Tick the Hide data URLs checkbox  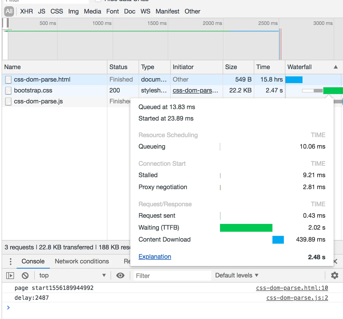click(x=98, y=1)
